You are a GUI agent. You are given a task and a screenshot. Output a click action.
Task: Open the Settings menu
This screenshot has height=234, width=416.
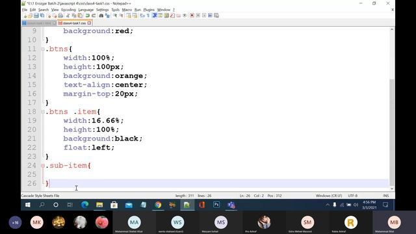pyautogui.click(x=103, y=10)
